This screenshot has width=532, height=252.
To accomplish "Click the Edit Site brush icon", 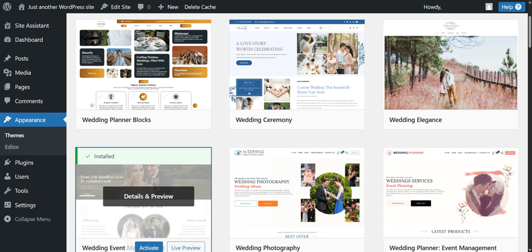I will 104,7.
